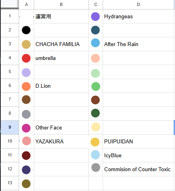The image size is (175, 191).
Task: Select the gray circle beside Commision of Counter Toxic
Action: [x=96, y=168]
